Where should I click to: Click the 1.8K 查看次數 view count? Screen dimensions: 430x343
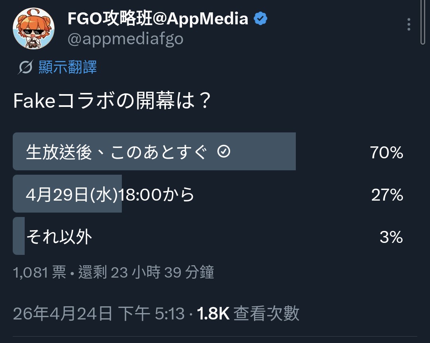coord(248,314)
